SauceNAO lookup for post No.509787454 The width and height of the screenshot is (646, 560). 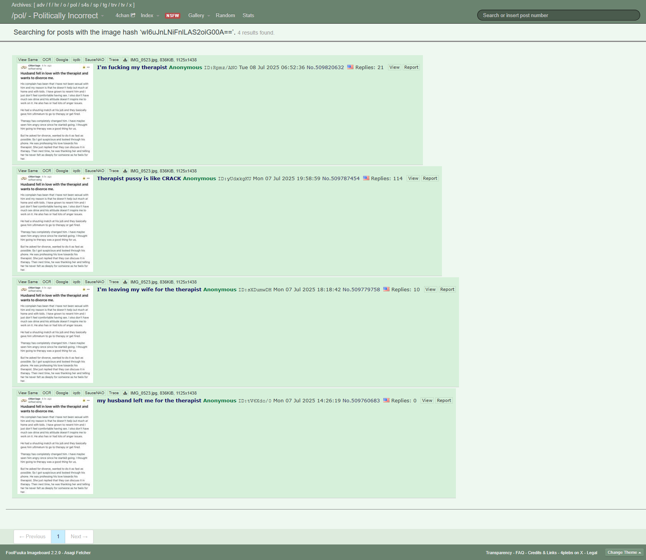click(94, 171)
